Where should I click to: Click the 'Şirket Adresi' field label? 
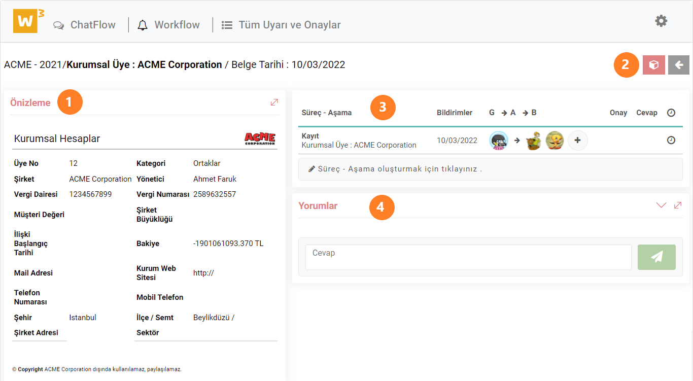pyautogui.click(x=36, y=333)
